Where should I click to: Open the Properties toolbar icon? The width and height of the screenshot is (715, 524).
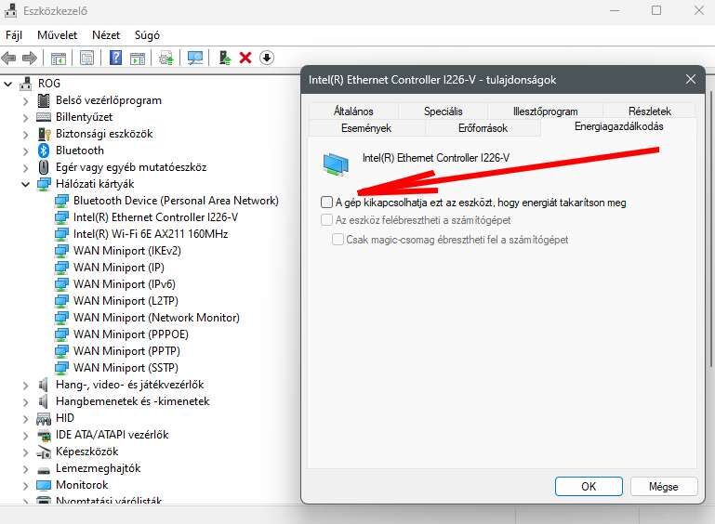86,58
